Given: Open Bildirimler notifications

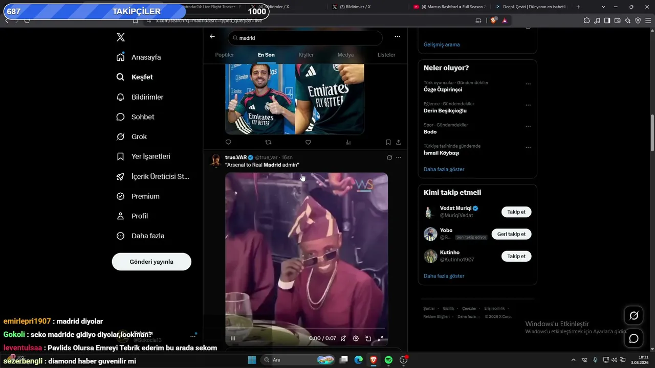Looking at the screenshot, I should tap(140, 97).
